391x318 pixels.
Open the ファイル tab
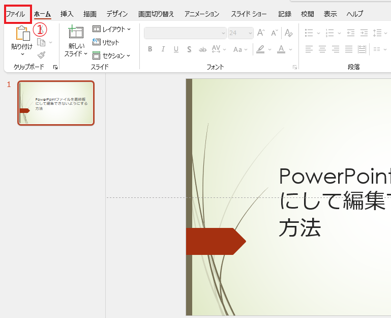point(15,14)
